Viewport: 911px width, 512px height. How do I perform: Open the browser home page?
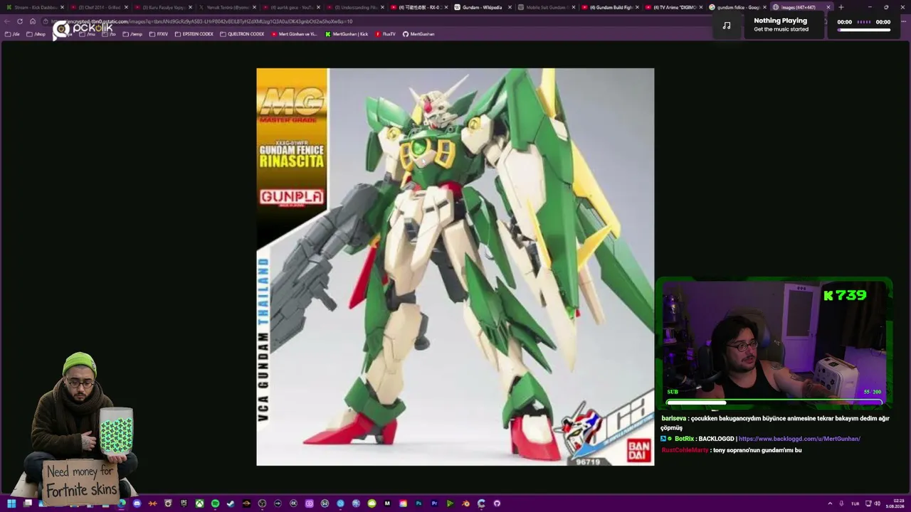(33, 21)
